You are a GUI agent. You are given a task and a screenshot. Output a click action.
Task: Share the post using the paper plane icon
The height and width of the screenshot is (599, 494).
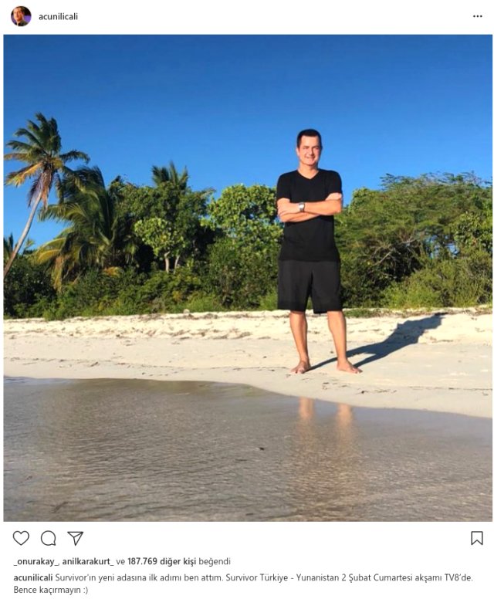(76, 538)
